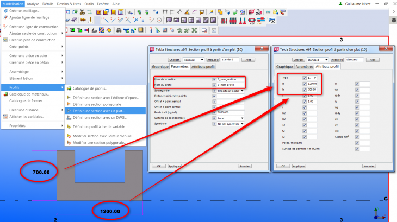
Task: Click the 'Définir un profil à inertie variable' icon
Action: (x=69, y=126)
